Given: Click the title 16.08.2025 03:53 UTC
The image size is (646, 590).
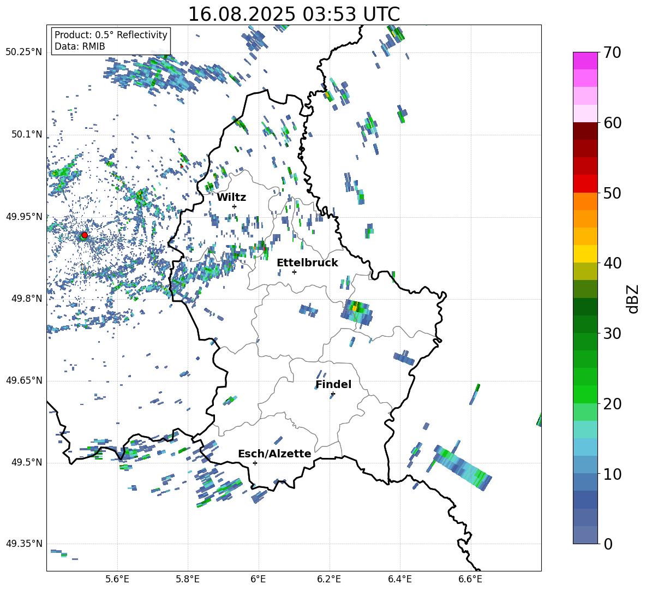Looking at the screenshot, I should click(x=294, y=14).
